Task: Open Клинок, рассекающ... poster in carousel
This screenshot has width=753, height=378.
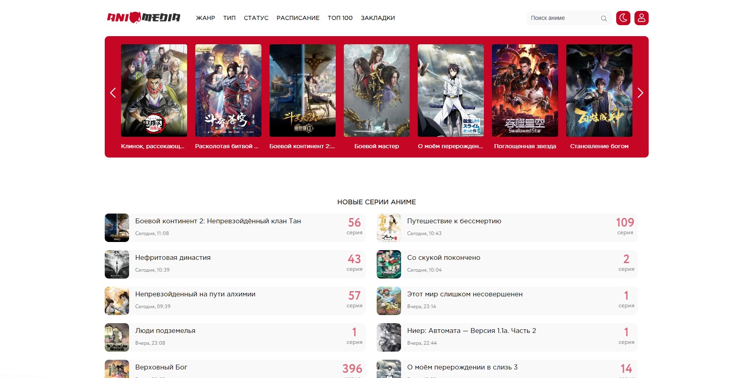Action: (154, 91)
